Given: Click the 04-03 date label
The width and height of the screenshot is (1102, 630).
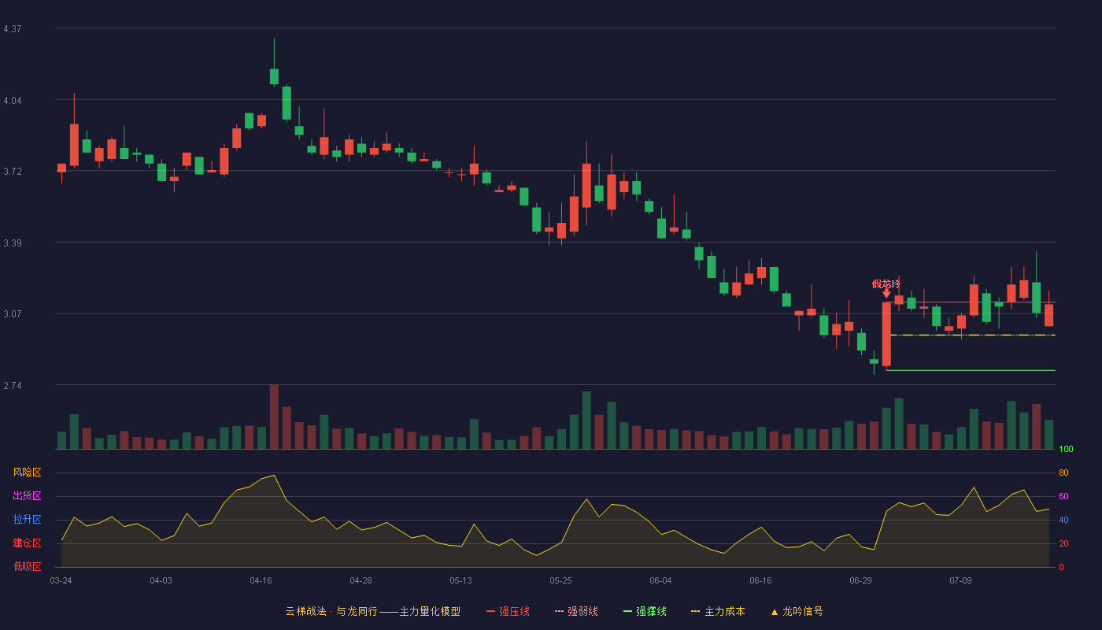Looking at the screenshot, I should [x=161, y=580].
